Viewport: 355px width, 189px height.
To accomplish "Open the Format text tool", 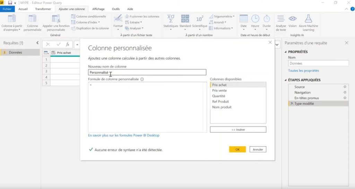I will pos(118,22).
